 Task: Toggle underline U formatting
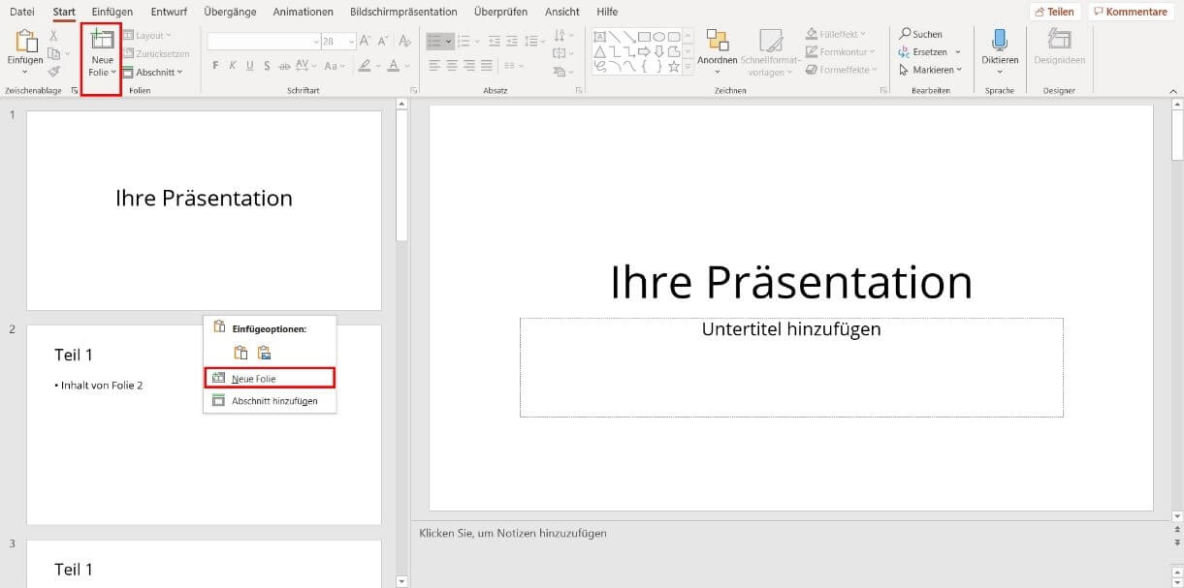tap(250, 66)
